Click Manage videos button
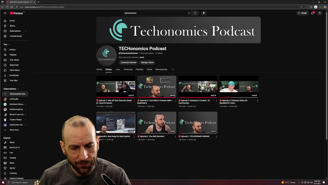The width and height of the screenshot is (328, 185). (x=147, y=62)
